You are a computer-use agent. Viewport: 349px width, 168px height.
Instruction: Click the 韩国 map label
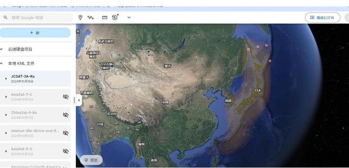228,101
